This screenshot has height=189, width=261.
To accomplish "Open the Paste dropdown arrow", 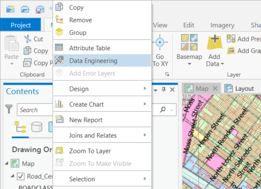I will click(12, 64).
